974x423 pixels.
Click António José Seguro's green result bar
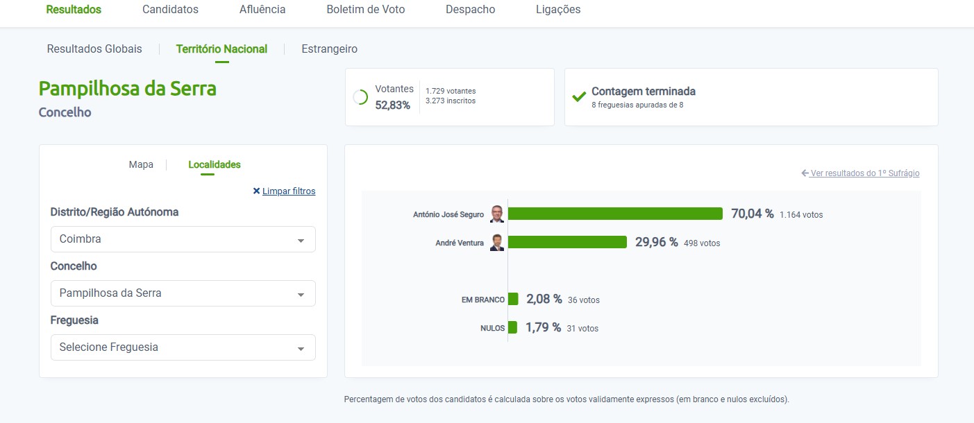[x=615, y=214]
